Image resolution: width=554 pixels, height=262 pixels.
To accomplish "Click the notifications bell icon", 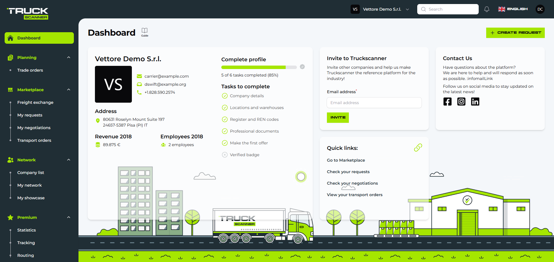I will tap(487, 9).
